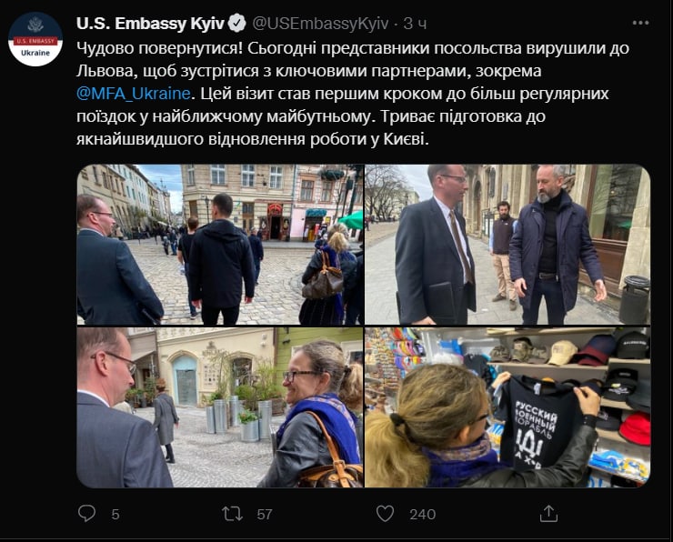Click the likes count 240
The width and height of the screenshot is (673, 542).
pos(422,514)
